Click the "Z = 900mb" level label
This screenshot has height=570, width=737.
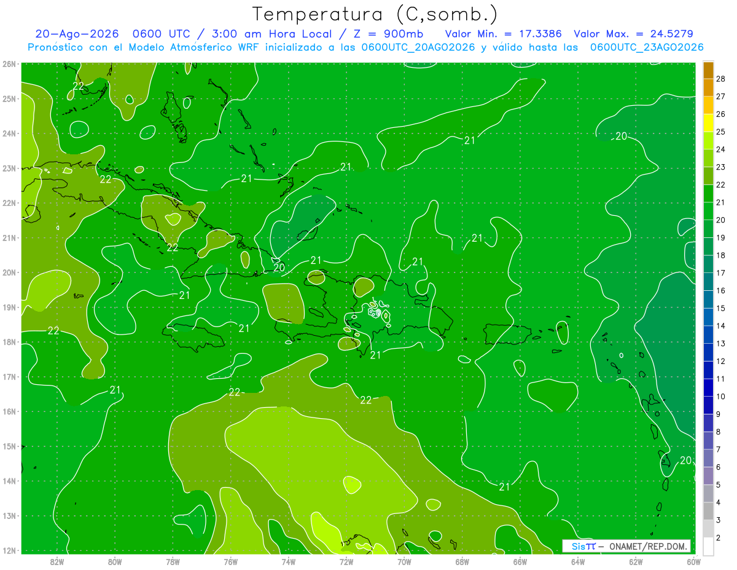(388, 34)
